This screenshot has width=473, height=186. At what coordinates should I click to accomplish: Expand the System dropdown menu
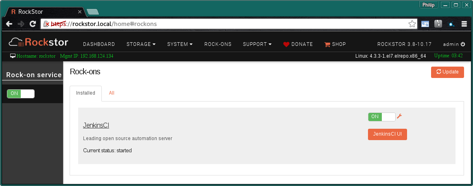180,44
